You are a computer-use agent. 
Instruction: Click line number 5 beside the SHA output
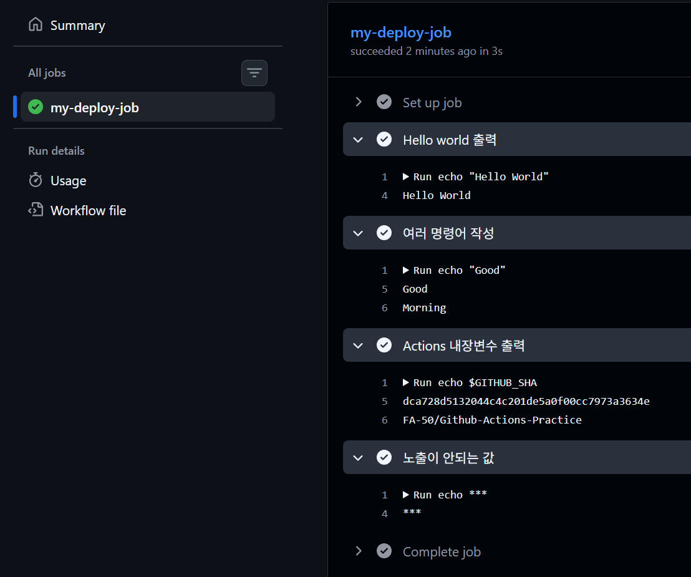(384, 402)
